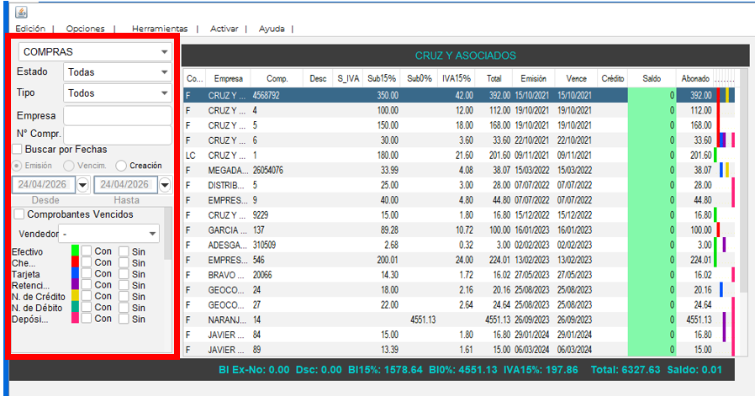
Task: Click the green Efectivo color swatch
Action: click(x=75, y=251)
